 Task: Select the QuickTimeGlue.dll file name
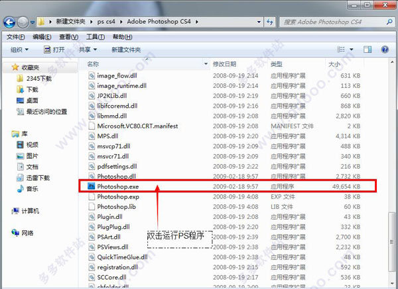tap(122, 257)
